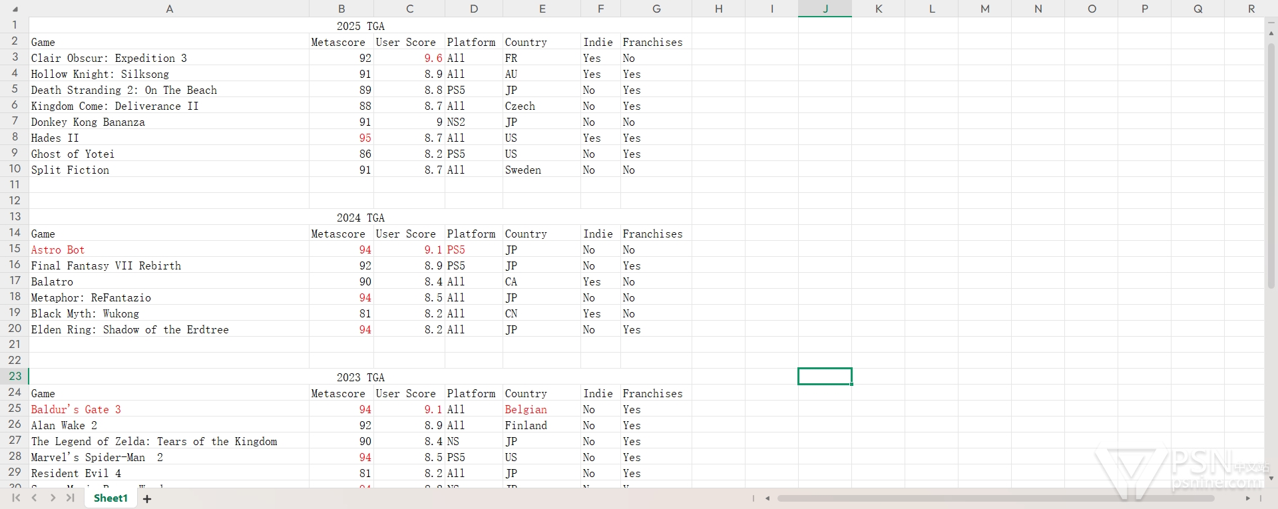Add a new sheet with plus icon
The image size is (1278, 509).
click(147, 498)
